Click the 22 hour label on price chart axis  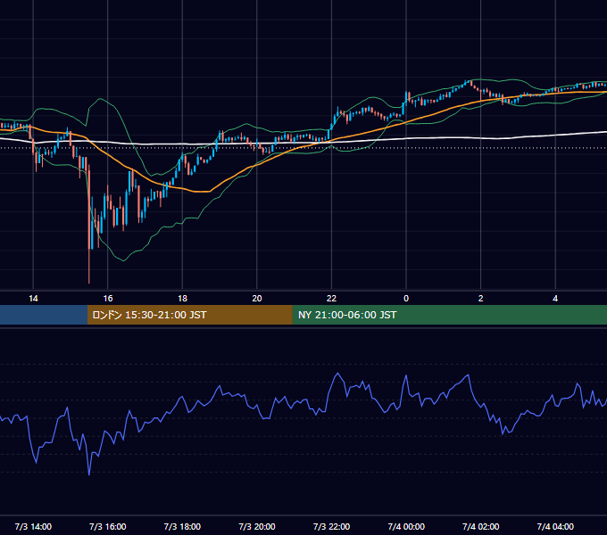point(331,299)
